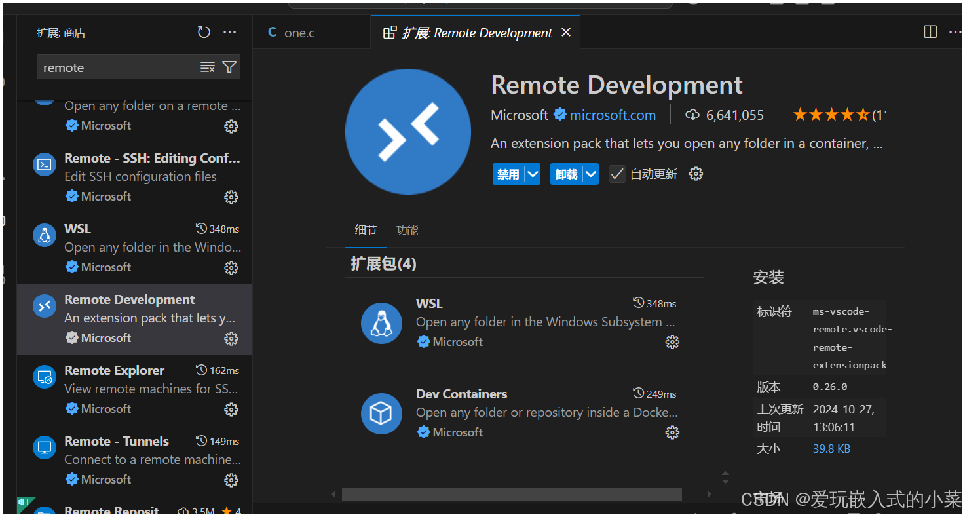The height and width of the screenshot is (517, 965).
Task: Open the Extensions view more actions menu
Action: 229,32
